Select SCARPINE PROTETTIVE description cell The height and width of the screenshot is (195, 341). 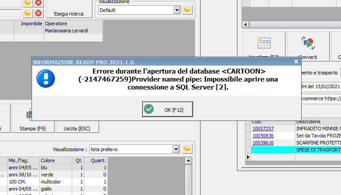coord(318,143)
